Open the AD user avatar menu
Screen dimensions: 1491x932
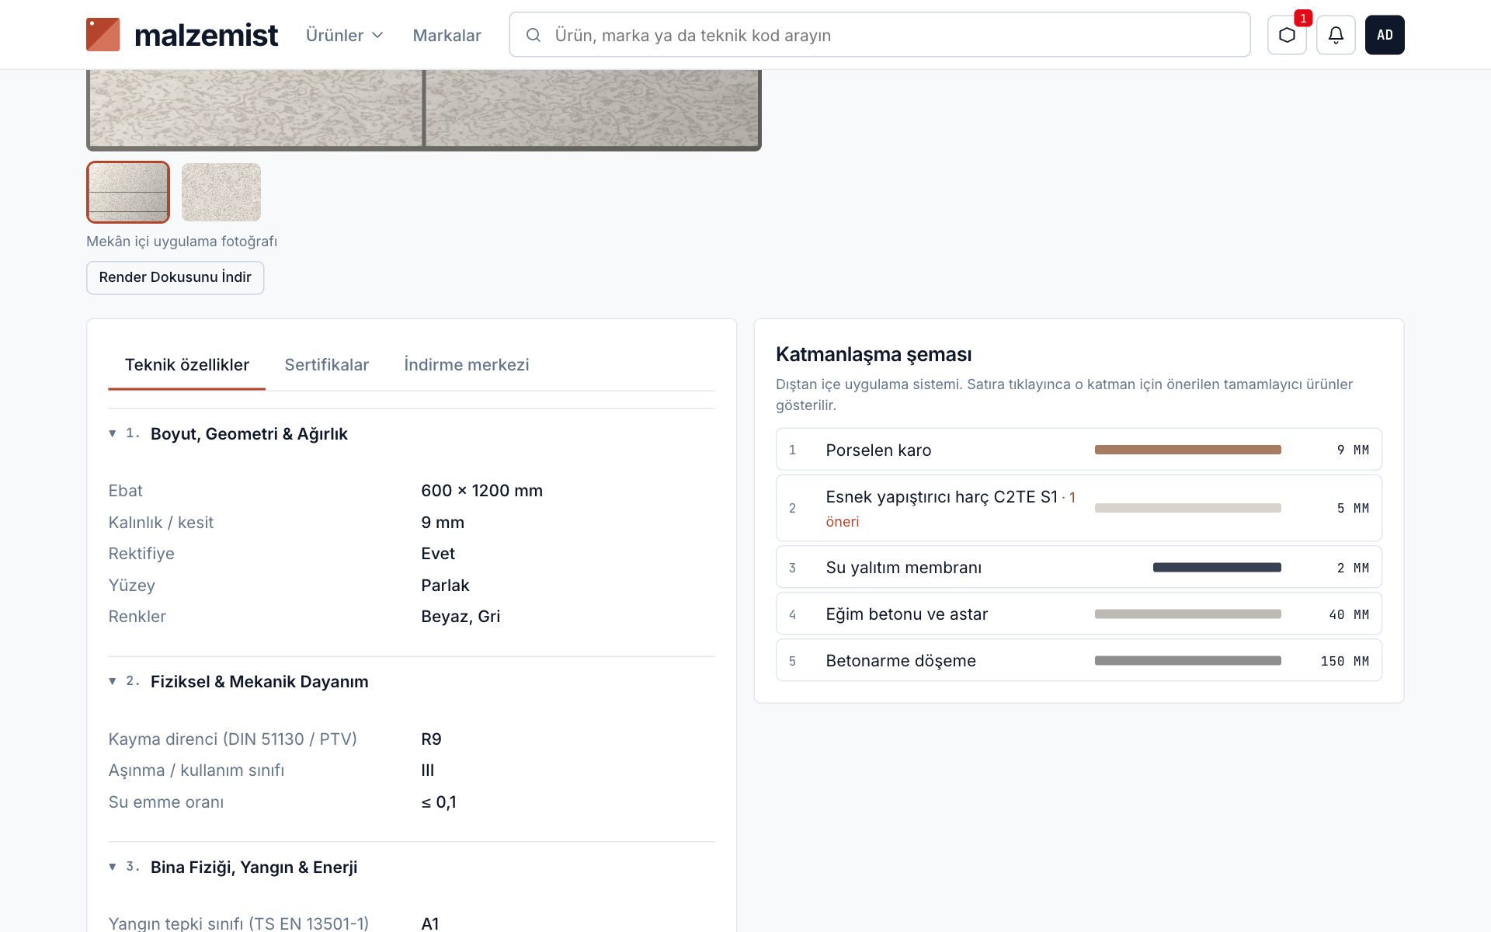tap(1385, 35)
